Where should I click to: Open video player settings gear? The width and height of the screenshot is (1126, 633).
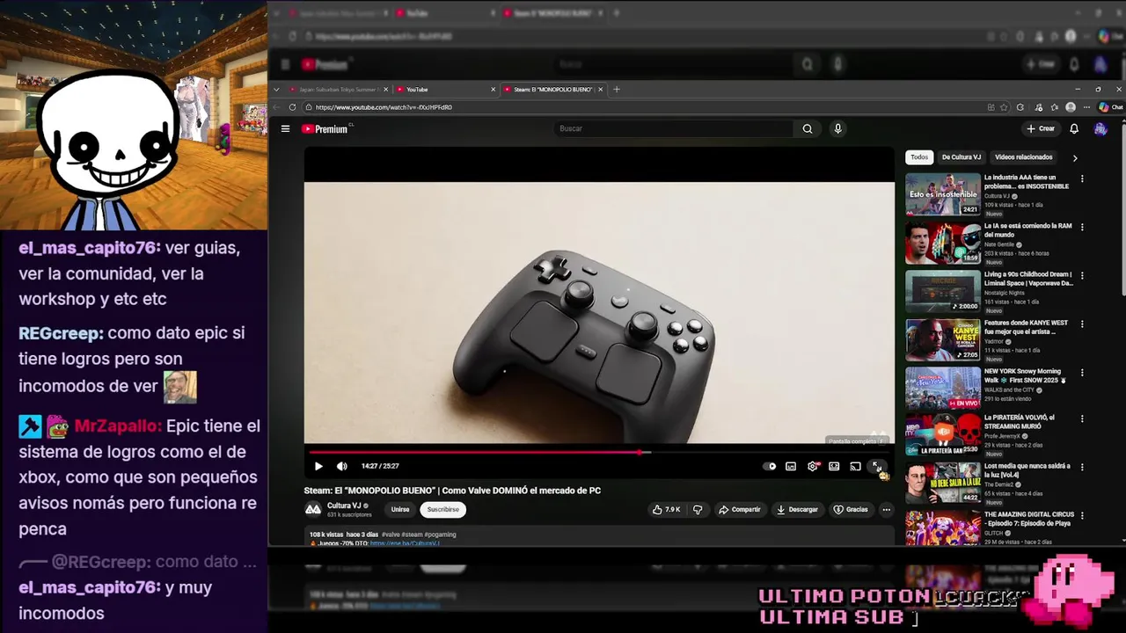pyautogui.click(x=813, y=466)
